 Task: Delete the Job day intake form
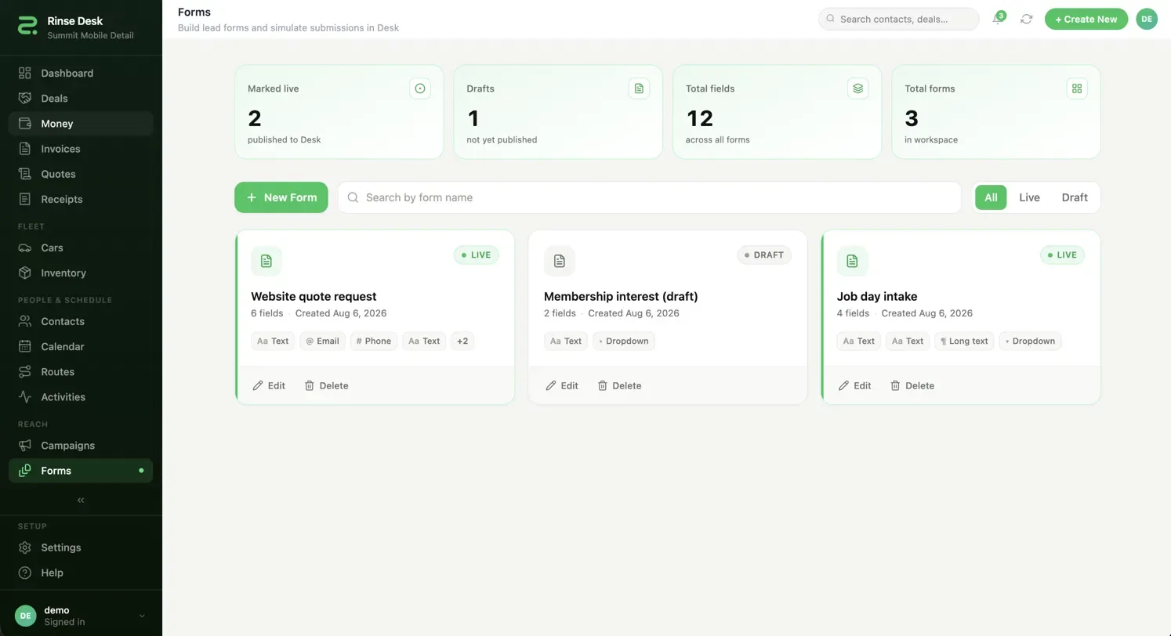pyautogui.click(x=912, y=385)
